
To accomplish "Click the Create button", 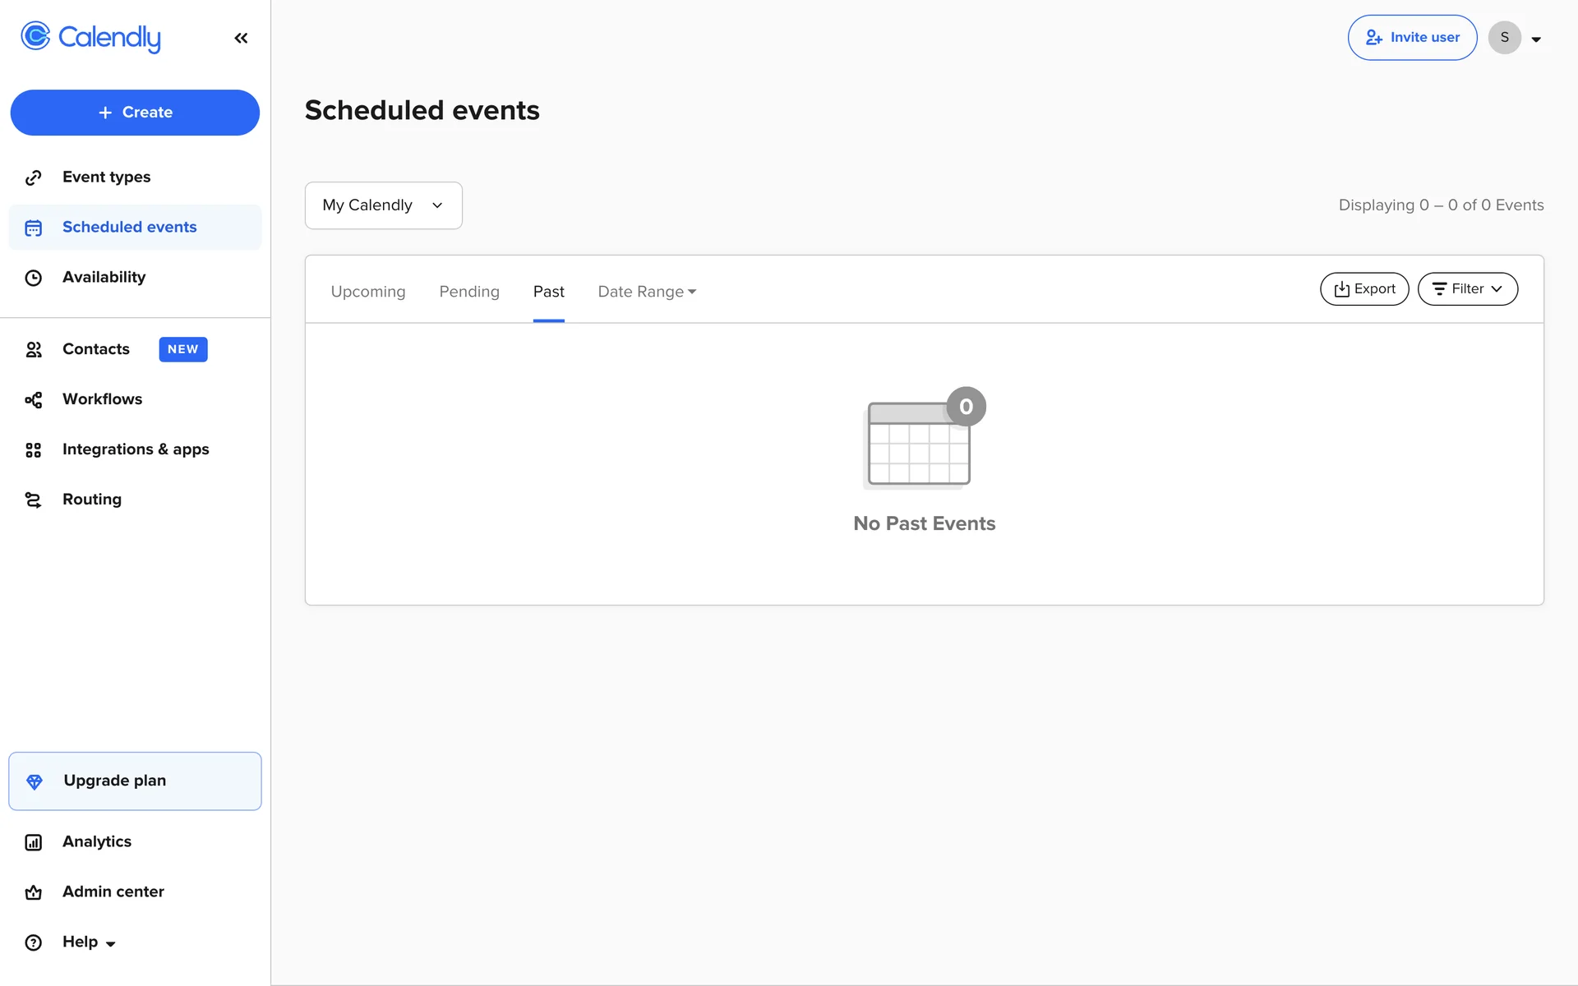I will coord(135,113).
